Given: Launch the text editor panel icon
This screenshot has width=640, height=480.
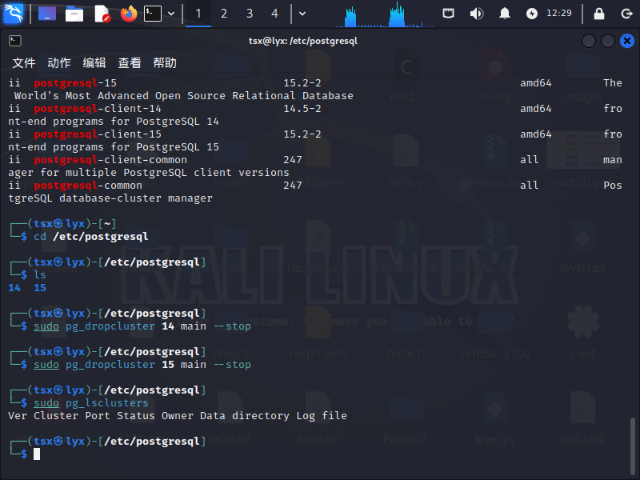Looking at the screenshot, I should (102, 14).
